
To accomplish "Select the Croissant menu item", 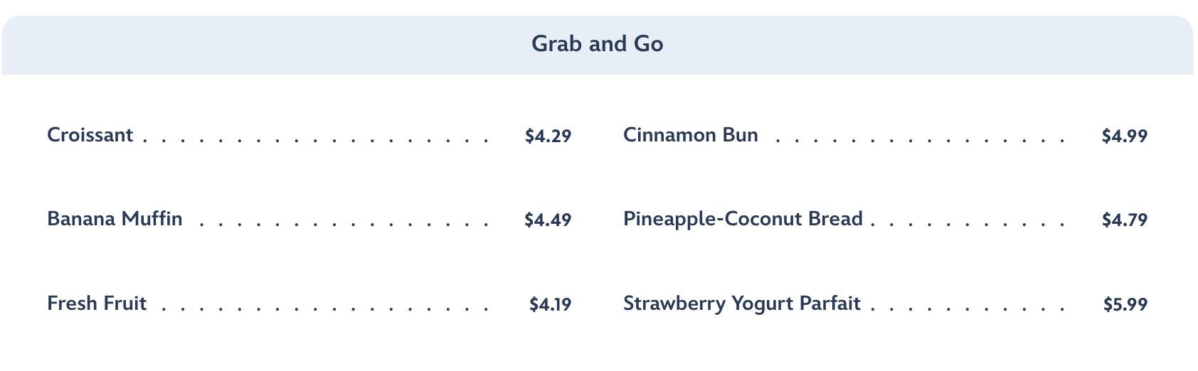I will 90,135.
